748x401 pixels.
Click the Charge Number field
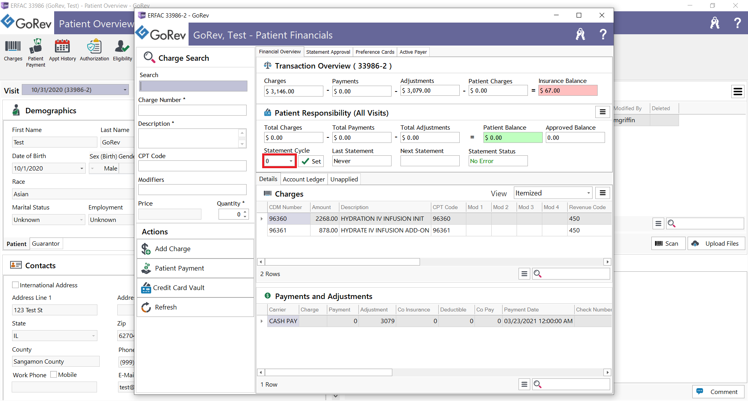point(192,110)
